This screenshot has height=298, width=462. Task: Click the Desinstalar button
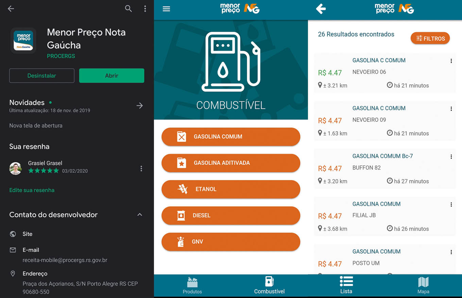point(42,76)
